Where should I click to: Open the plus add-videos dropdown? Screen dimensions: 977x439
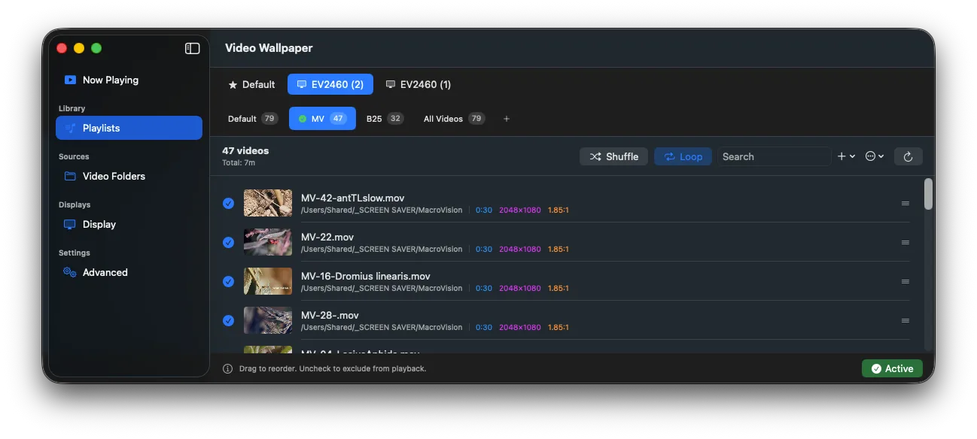click(x=846, y=156)
